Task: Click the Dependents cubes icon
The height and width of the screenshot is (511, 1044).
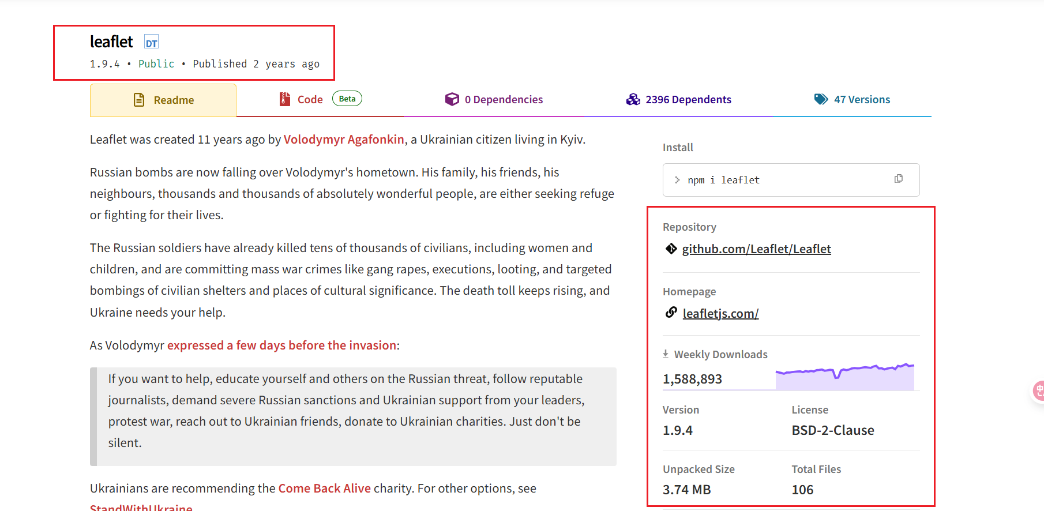Action: pos(633,99)
